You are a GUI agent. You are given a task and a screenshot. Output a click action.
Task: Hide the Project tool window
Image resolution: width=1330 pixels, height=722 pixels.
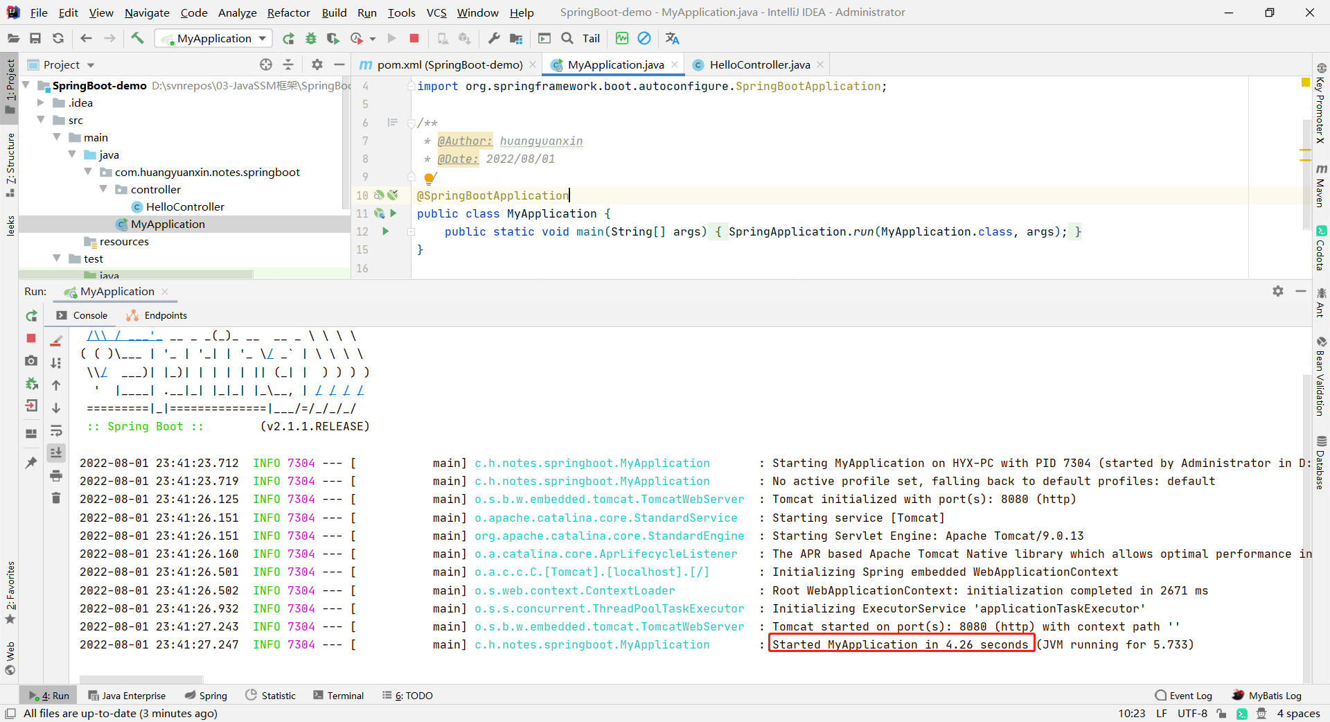coord(339,64)
